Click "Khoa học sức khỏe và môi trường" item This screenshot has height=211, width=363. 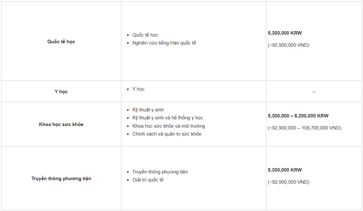click(169, 126)
